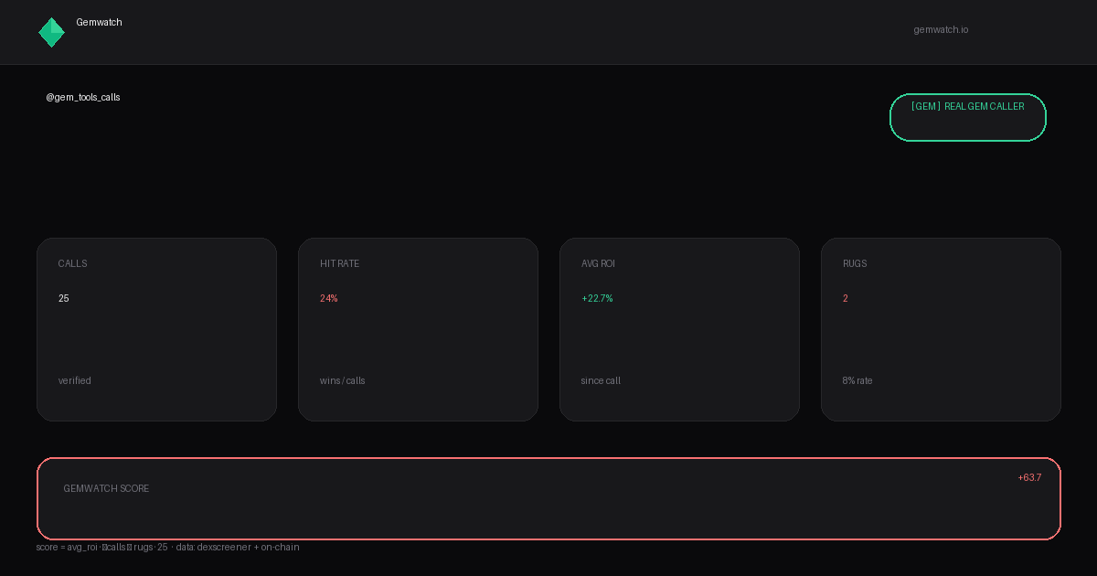This screenshot has width=1097, height=576.
Task: Click the since call caption
Action: coord(601,381)
